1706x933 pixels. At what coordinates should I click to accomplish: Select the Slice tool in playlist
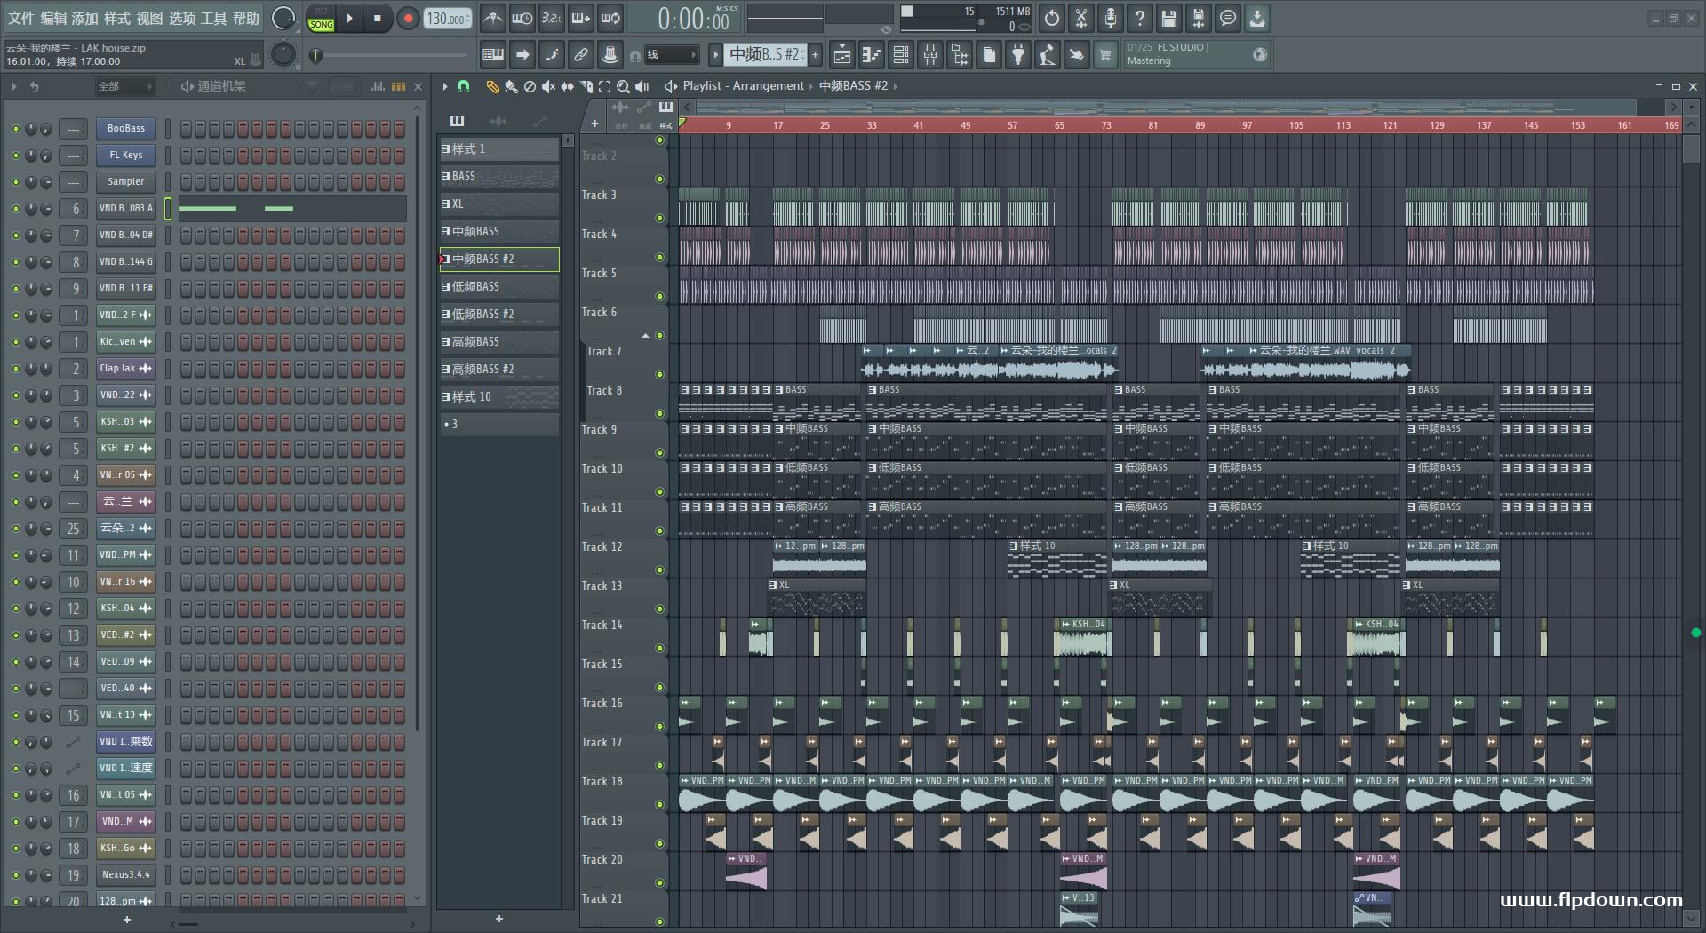pyautogui.click(x=586, y=86)
